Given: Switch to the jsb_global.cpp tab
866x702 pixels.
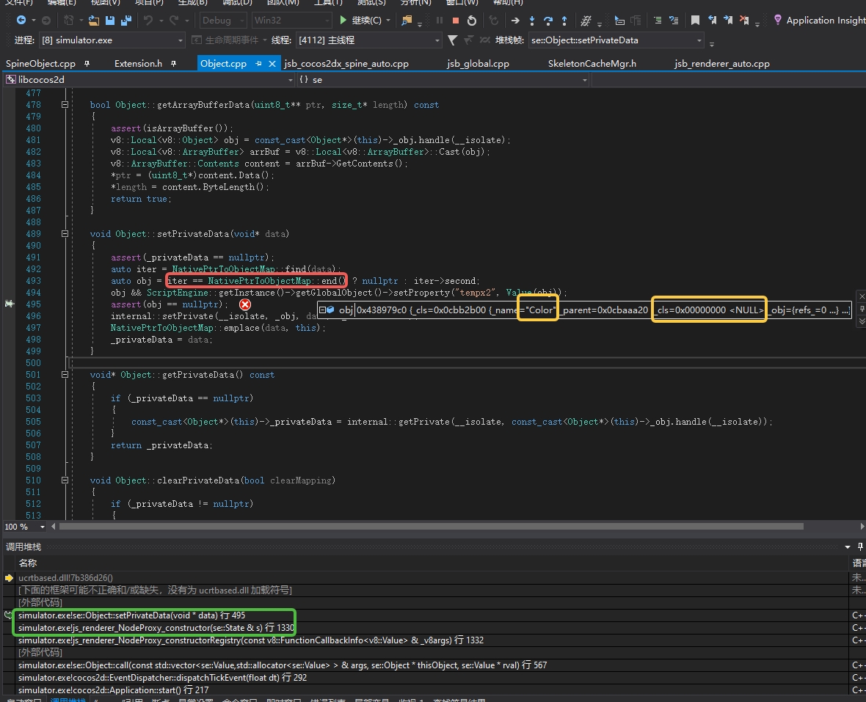Looking at the screenshot, I should point(478,64).
